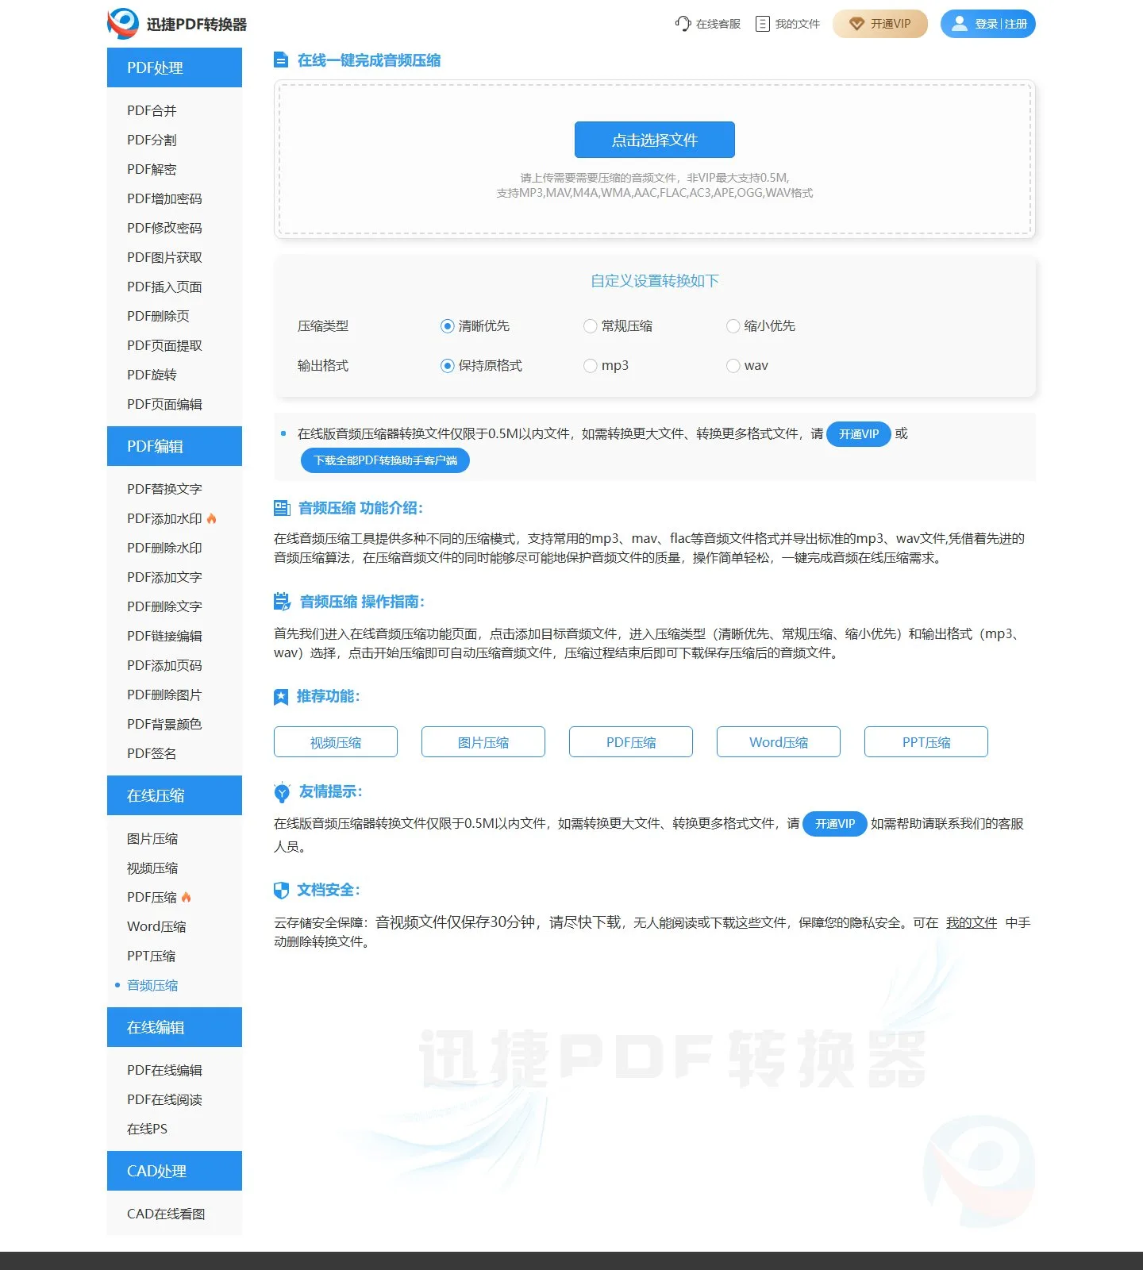Open PDF合并 in the sidebar
This screenshot has height=1270, width=1143.
[152, 110]
